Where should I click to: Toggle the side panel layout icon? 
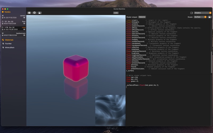(191, 13)
